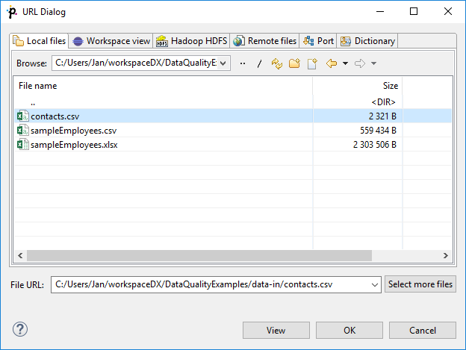Switch to Local files tab
466x350 pixels.
point(40,41)
